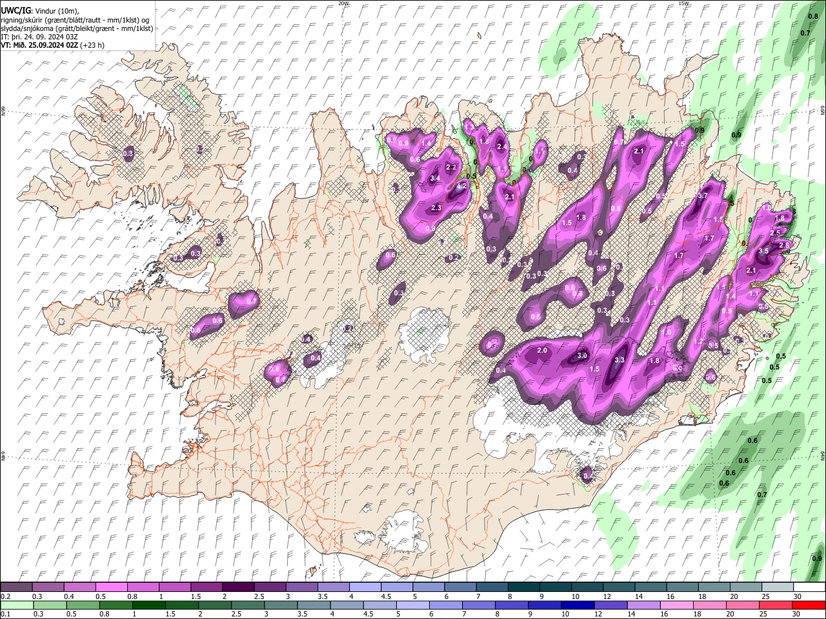
Task: Click the UWC/IG title in the legend box
Action: 15,11
